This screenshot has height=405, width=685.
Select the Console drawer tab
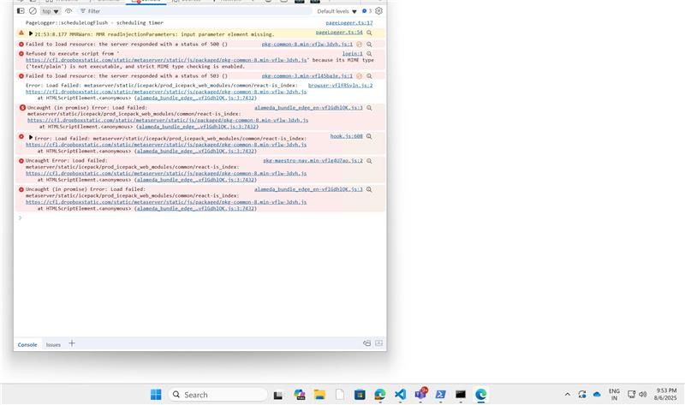click(27, 344)
